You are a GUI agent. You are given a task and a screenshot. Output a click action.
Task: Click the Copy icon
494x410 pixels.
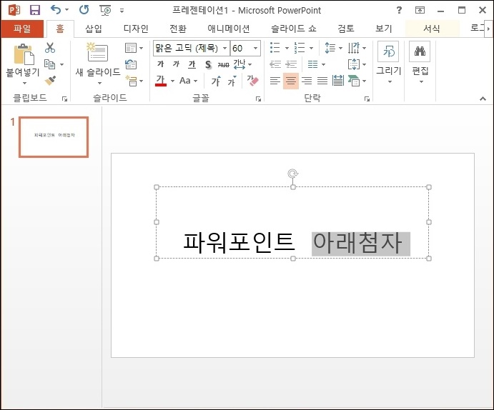(50, 64)
